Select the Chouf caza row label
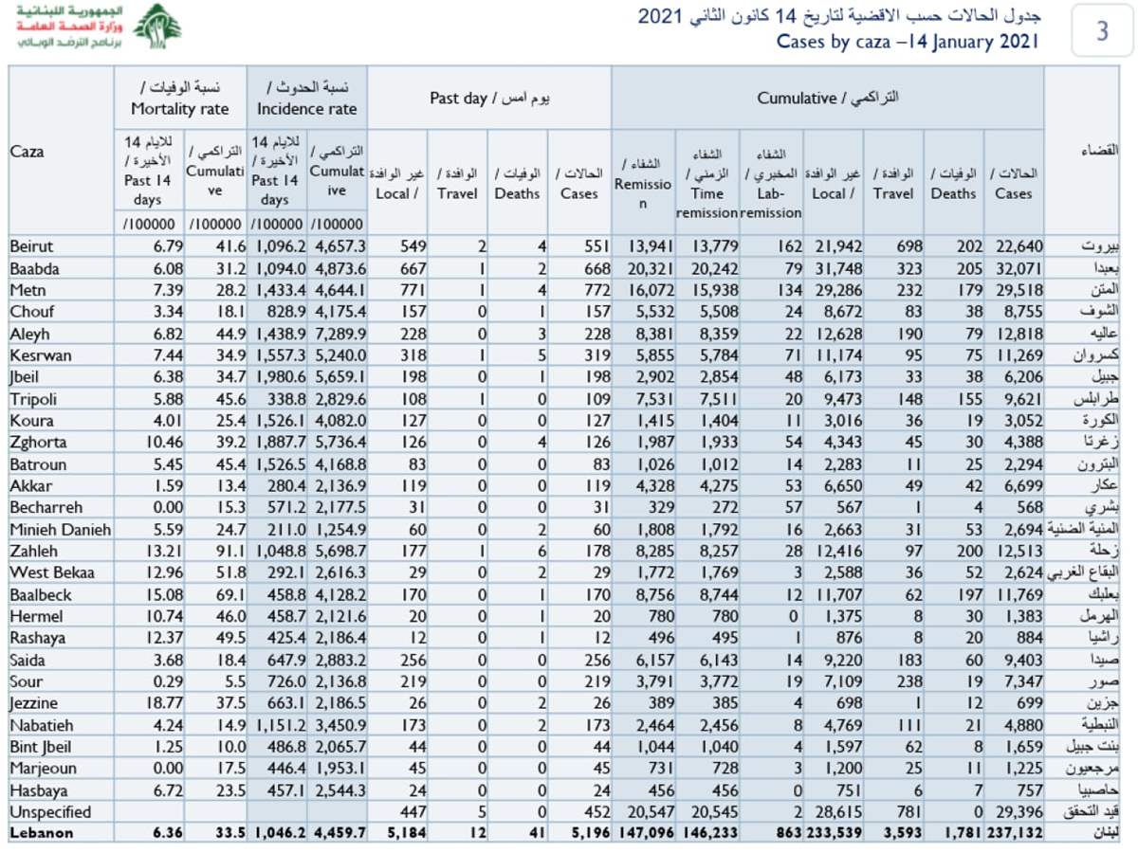 (x=31, y=311)
